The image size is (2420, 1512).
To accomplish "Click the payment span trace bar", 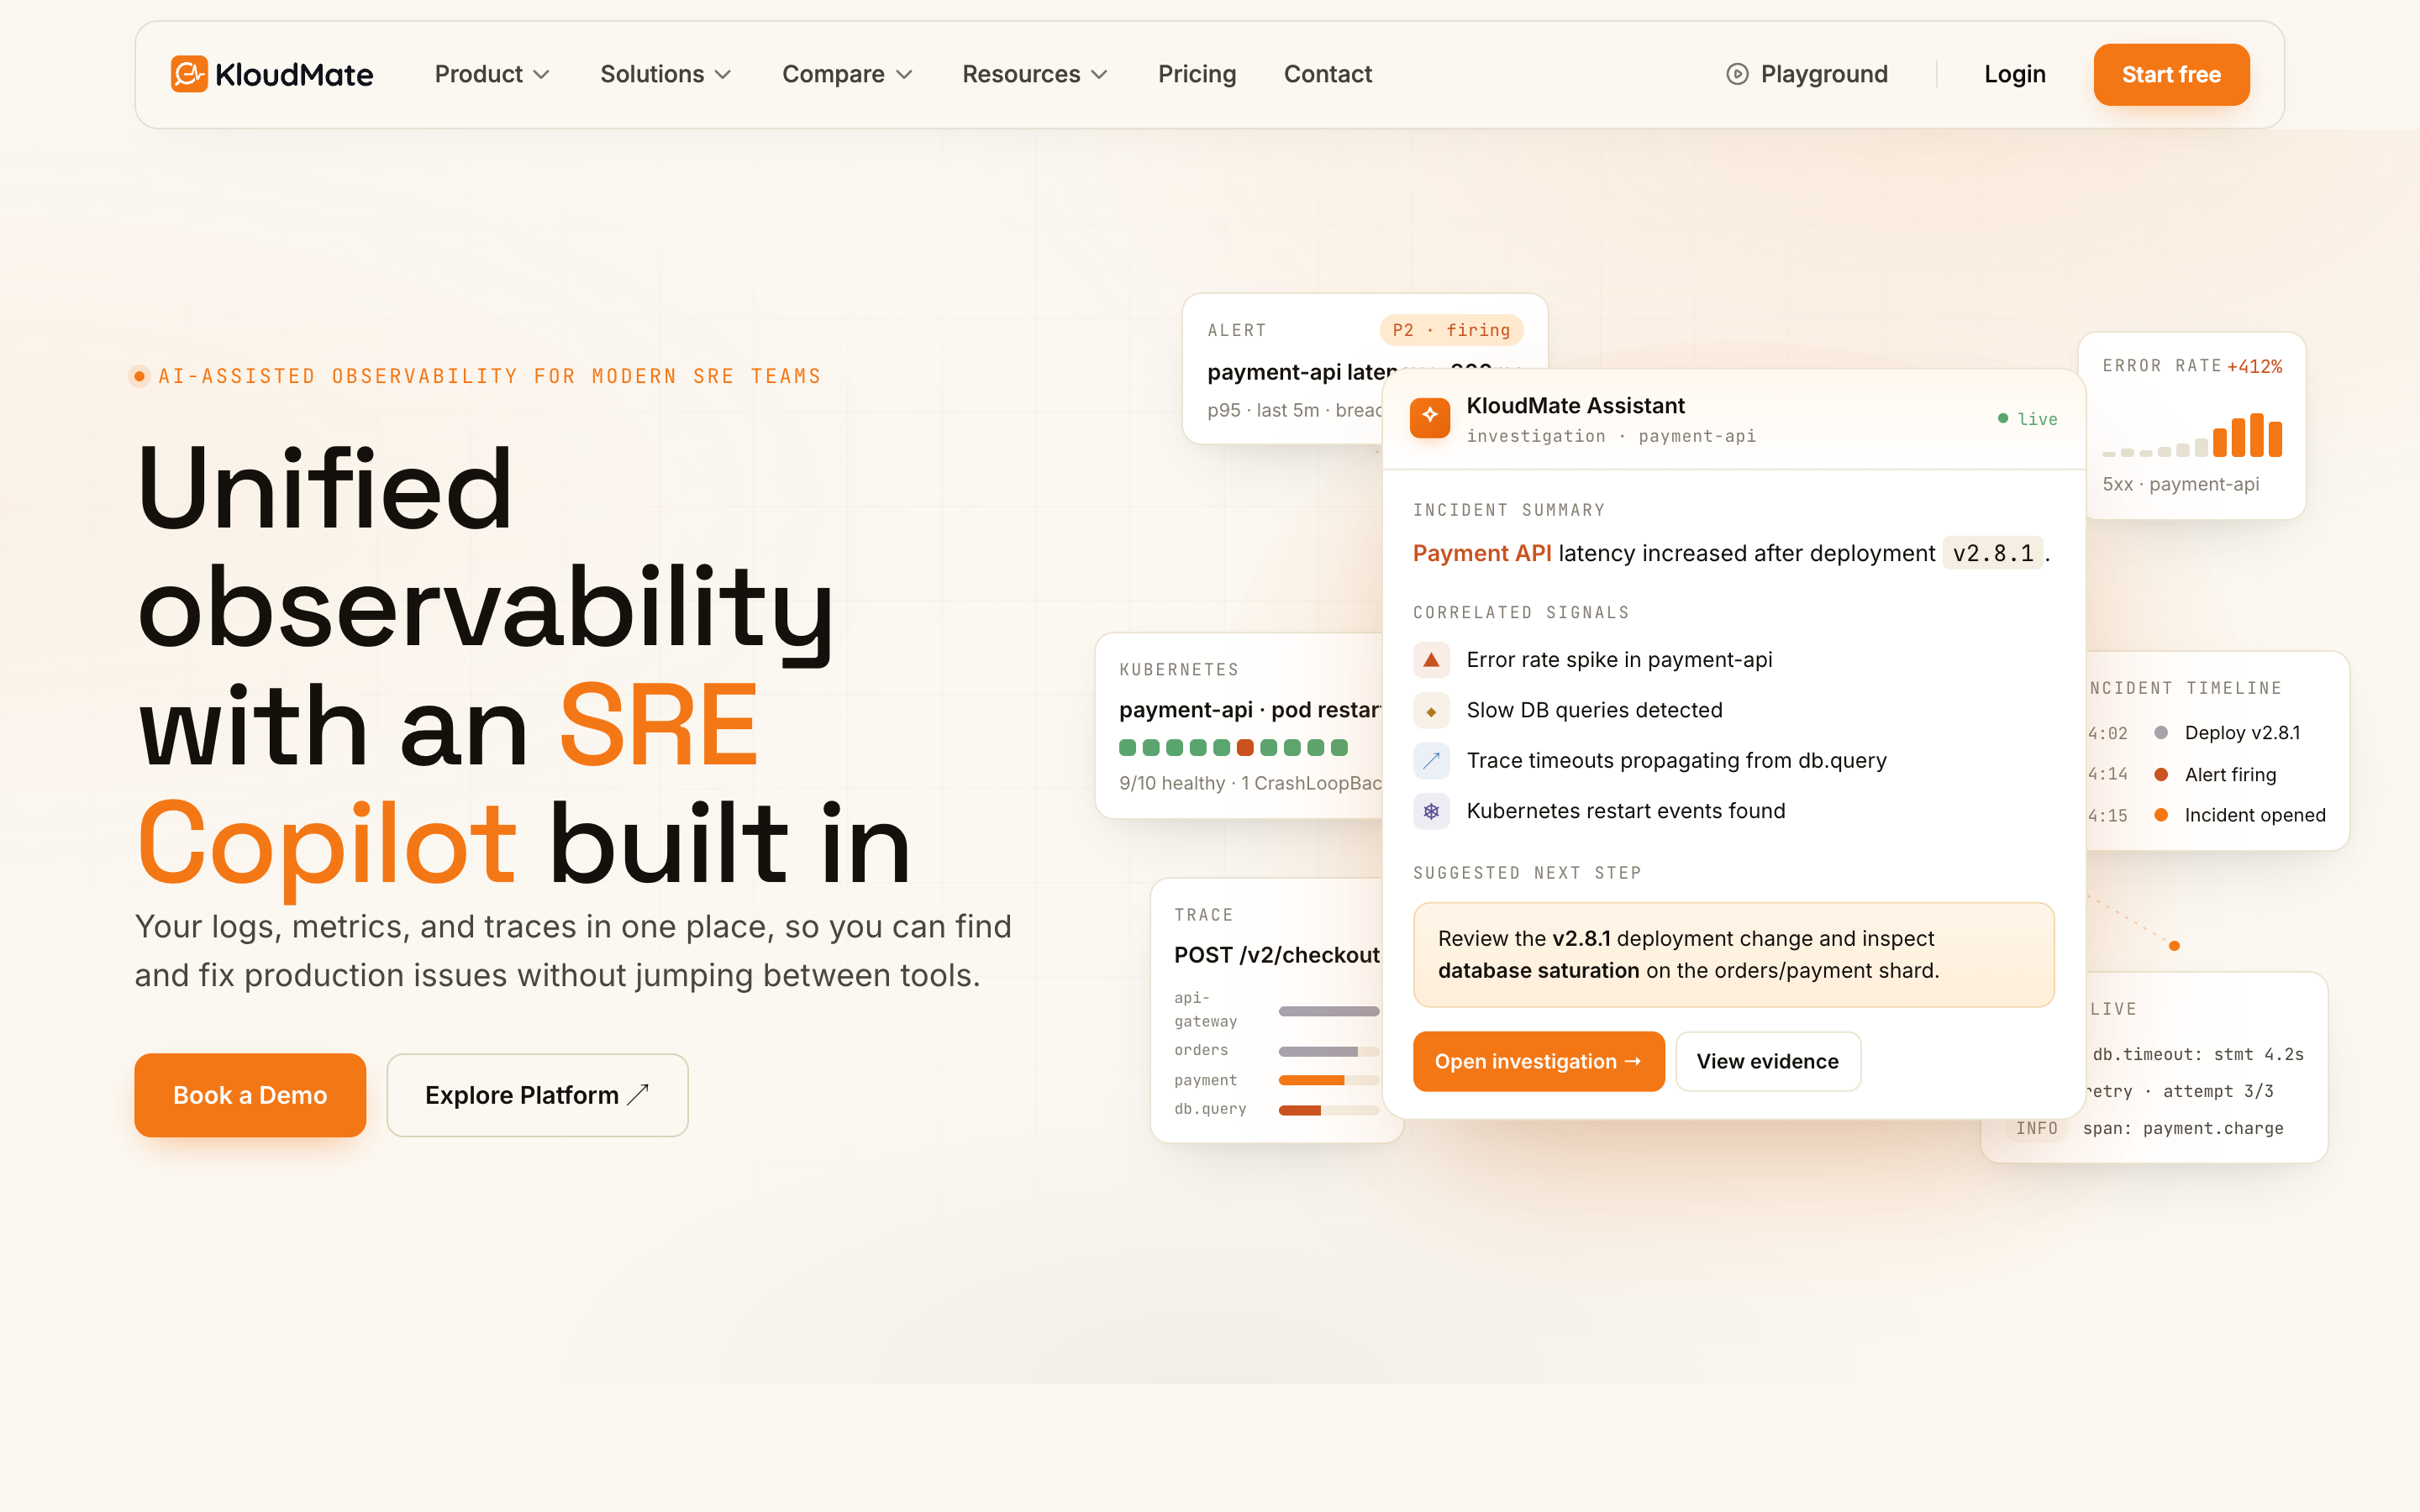I will [1329, 1080].
